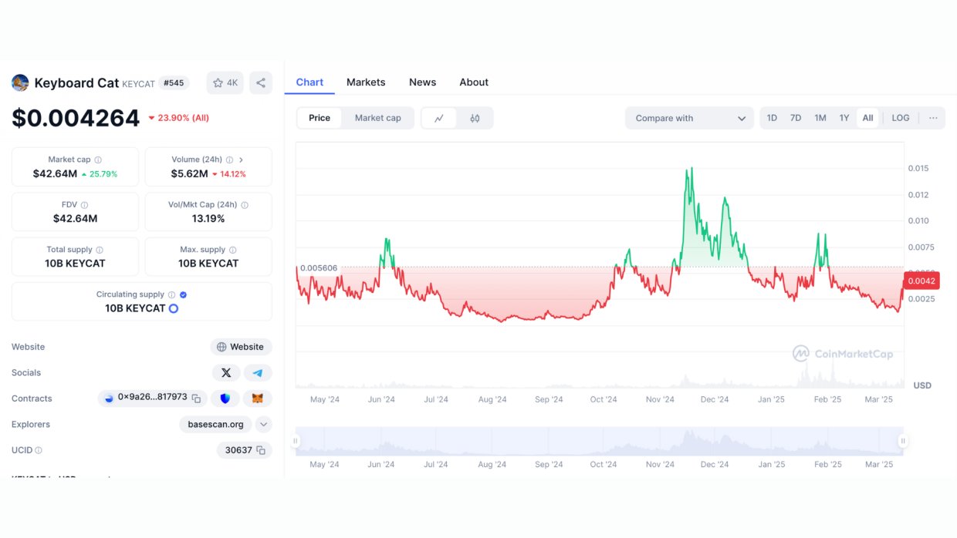The height and width of the screenshot is (538, 957).
Task: Expand Volume (24h) details arrow
Action: point(241,160)
